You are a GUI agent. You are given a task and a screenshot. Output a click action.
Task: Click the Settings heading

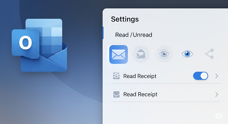125,19
